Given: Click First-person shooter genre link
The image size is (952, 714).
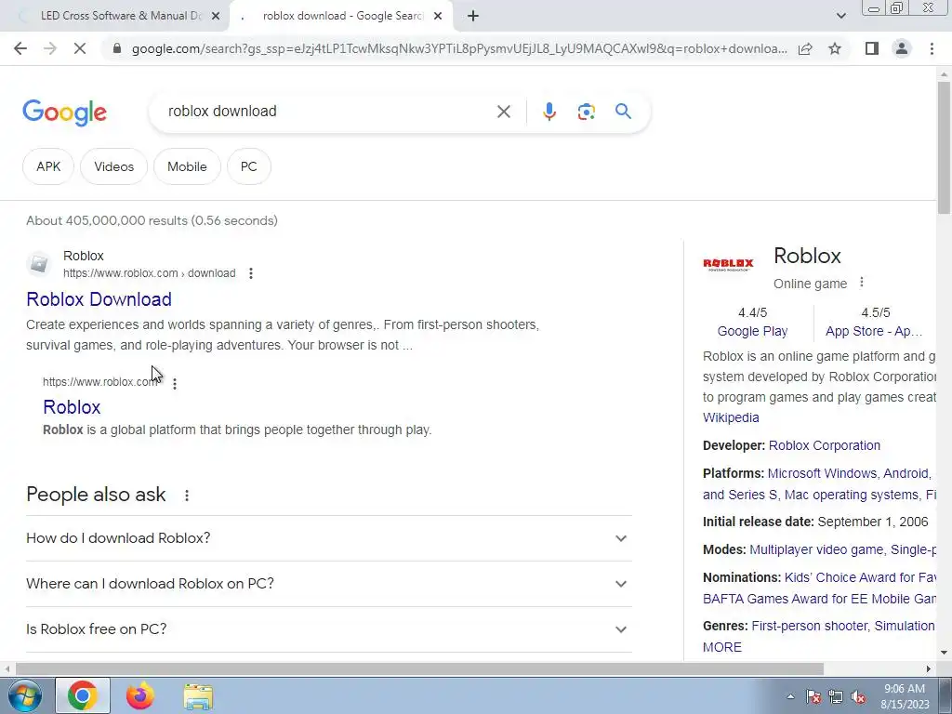Looking at the screenshot, I should (810, 626).
